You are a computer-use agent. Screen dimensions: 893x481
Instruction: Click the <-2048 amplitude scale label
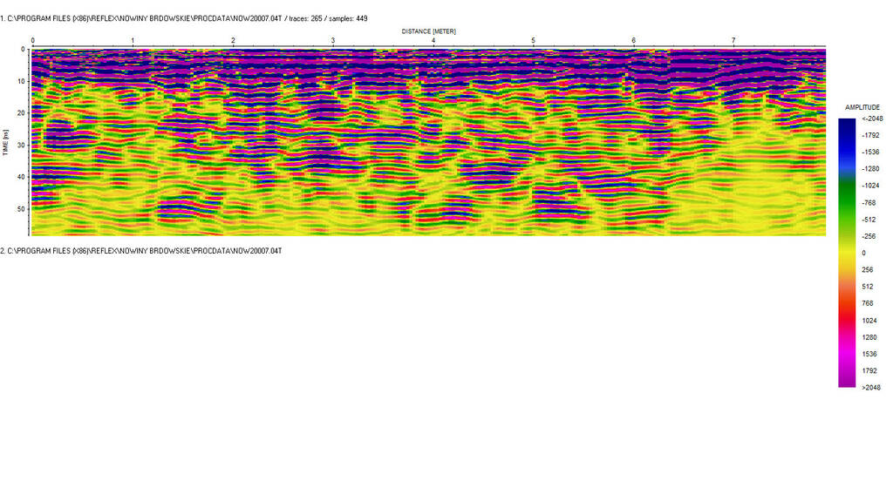click(871, 119)
